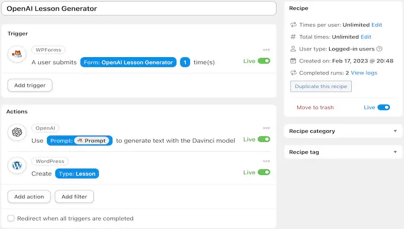Click the Add filter button
This screenshot has width=404, height=229.
click(74, 197)
